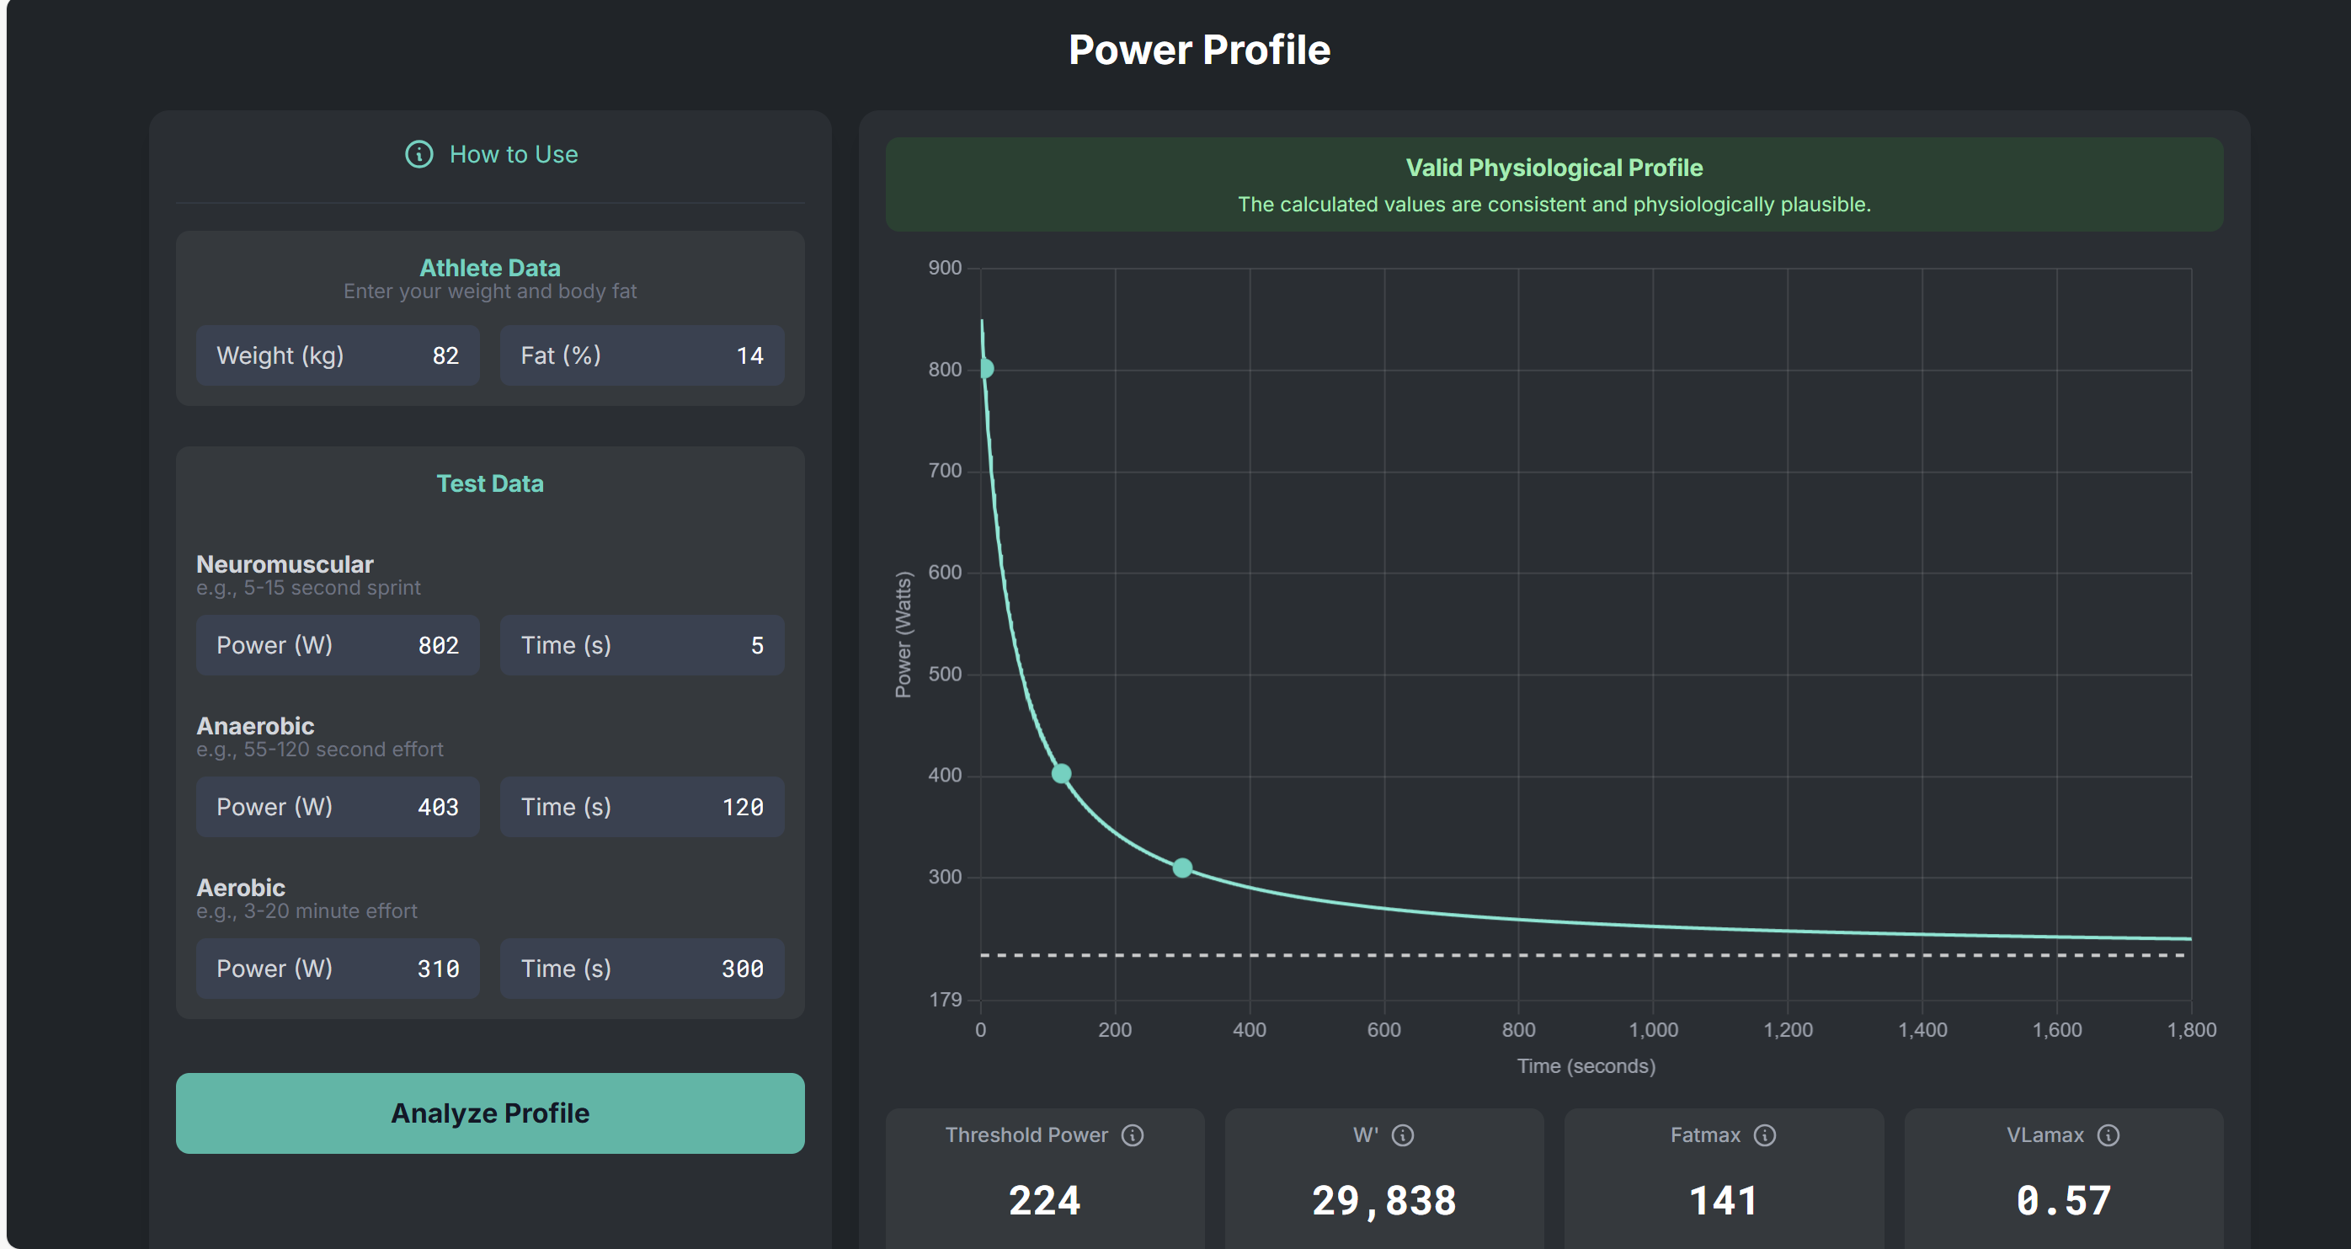Open Threshold Power info icon
Image resolution: width=2351 pixels, height=1249 pixels.
click(1132, 1134)
